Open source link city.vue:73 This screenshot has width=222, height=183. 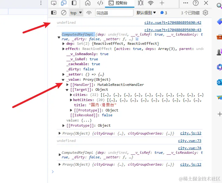(189, 141)
